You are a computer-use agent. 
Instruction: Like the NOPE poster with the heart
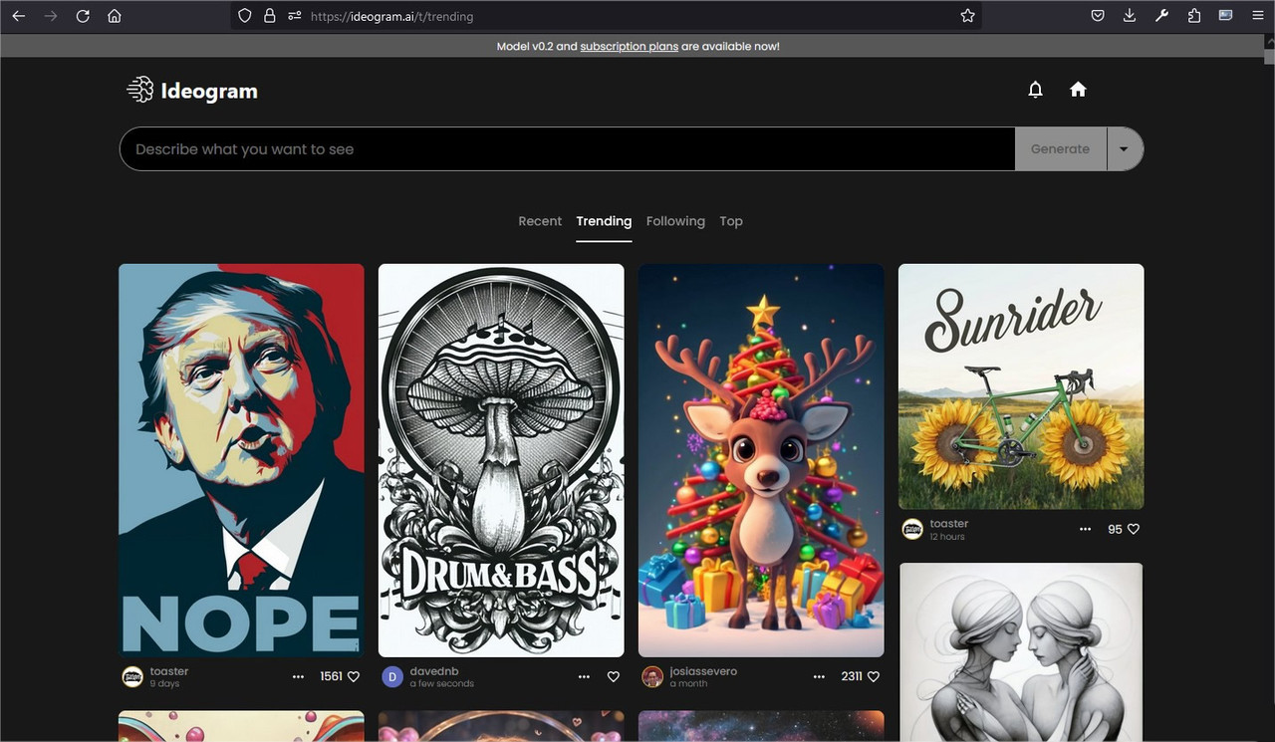pyautogui.click(x=354, y=676)
